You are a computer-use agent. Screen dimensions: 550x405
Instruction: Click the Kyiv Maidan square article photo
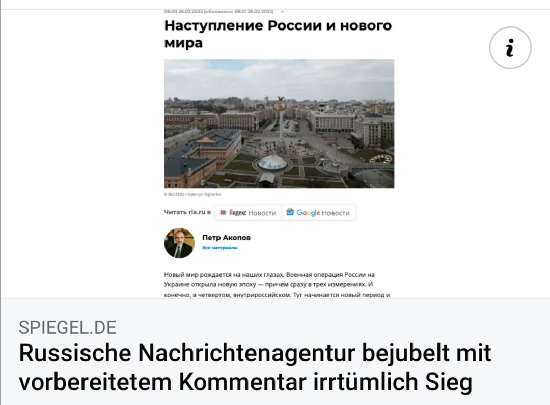(x=279, y=124)
